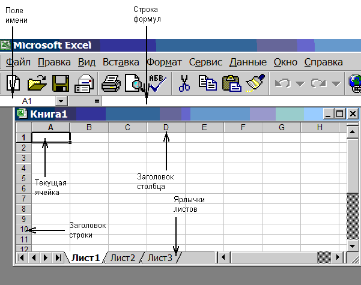361x285 pixels.
Task: Jump to the last sheet tab button
Action: tap(58, 257)
